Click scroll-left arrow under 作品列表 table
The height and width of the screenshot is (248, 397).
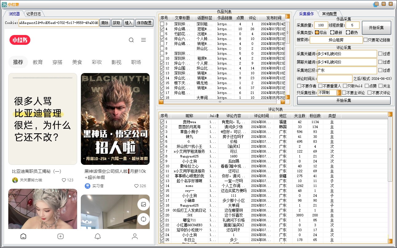[161, 102]
